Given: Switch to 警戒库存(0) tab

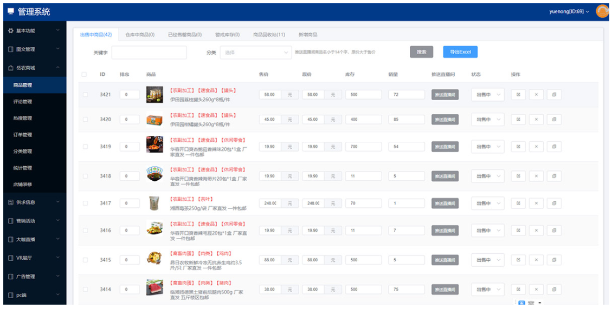Looking at the screenshot, I should pos(227,35).
